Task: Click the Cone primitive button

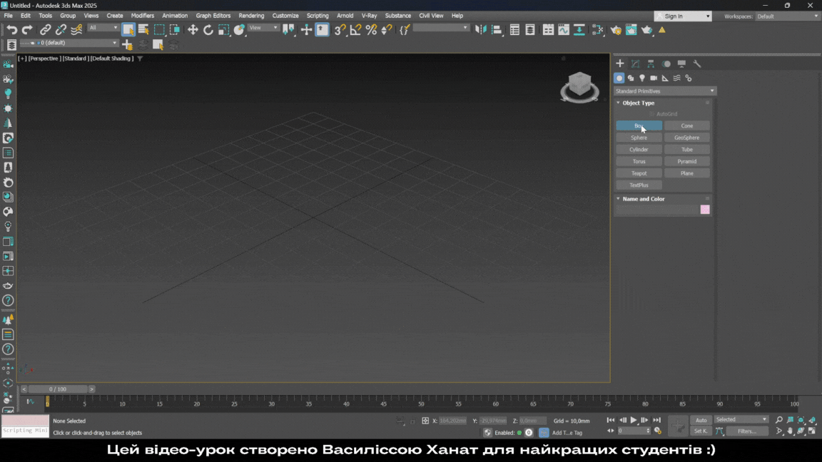Action: pyautogui.click(x=686, y=125)
